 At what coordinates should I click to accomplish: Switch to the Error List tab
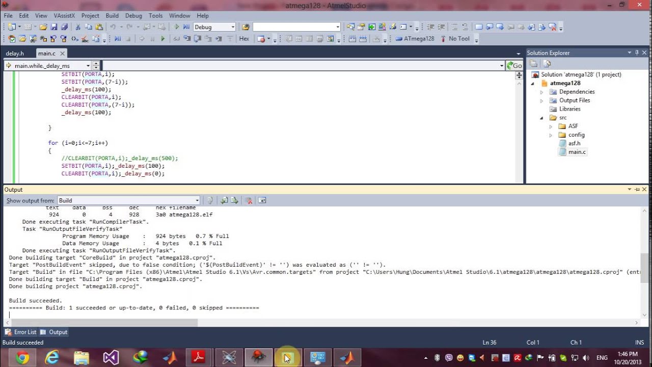point(21,332)
